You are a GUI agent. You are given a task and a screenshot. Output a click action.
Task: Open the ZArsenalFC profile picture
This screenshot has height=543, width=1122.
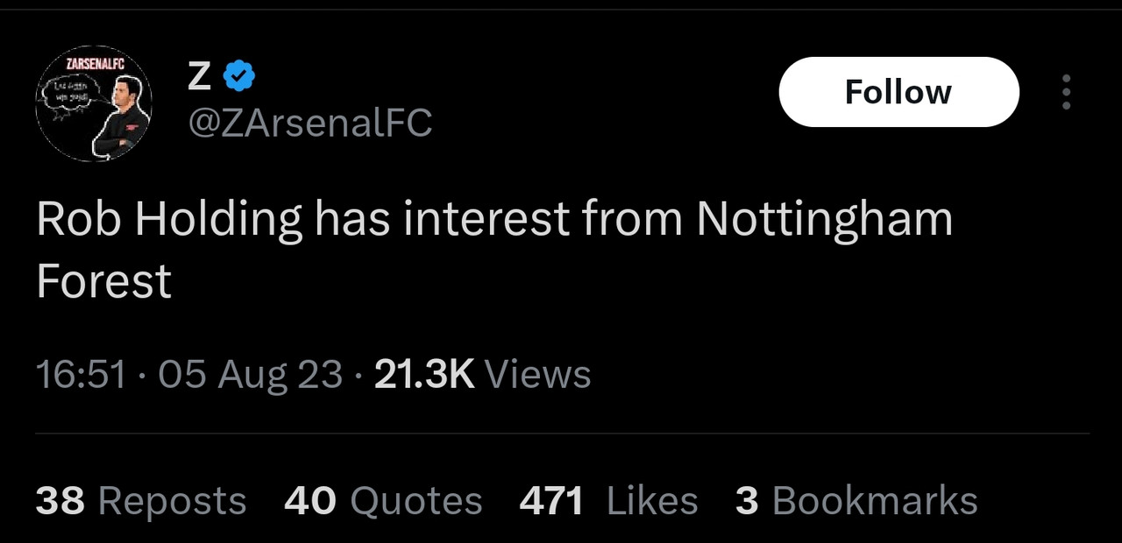[94, 103]
